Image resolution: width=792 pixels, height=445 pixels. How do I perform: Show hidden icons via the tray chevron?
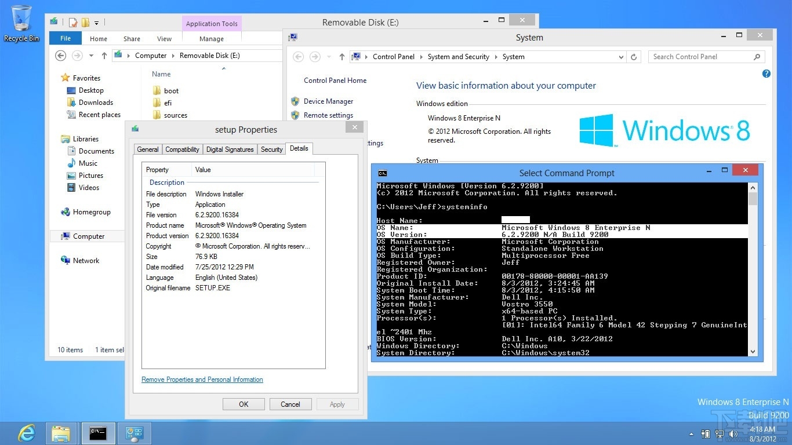691,433
